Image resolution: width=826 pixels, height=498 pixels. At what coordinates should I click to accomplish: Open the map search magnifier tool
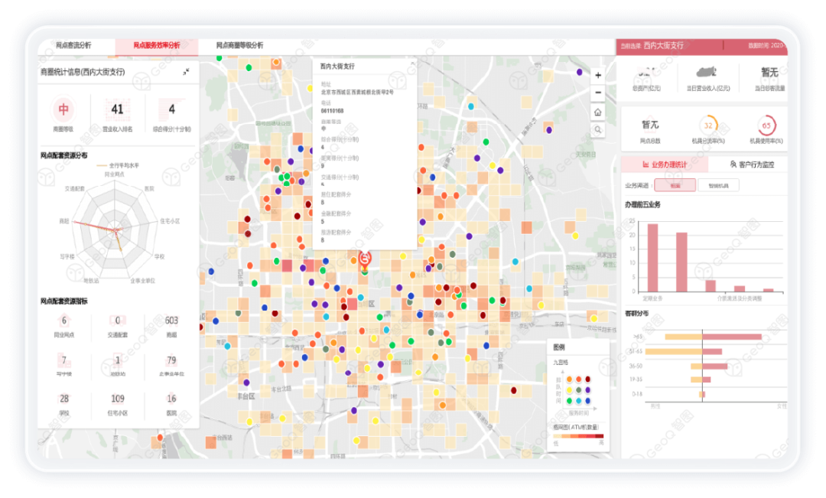[598, 130]
